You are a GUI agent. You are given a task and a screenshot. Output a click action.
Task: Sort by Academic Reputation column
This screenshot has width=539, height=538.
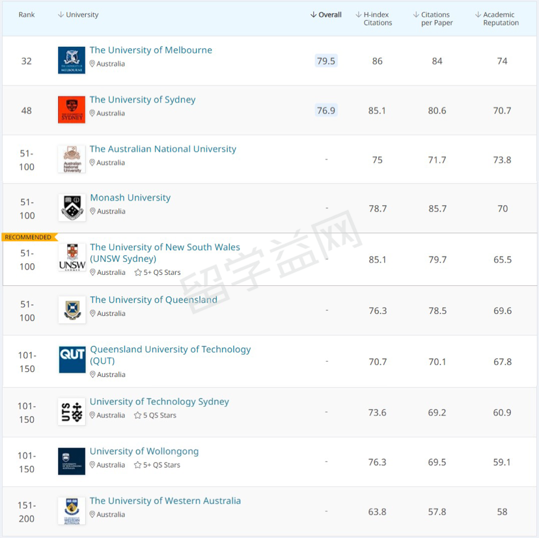pos(497,19)
